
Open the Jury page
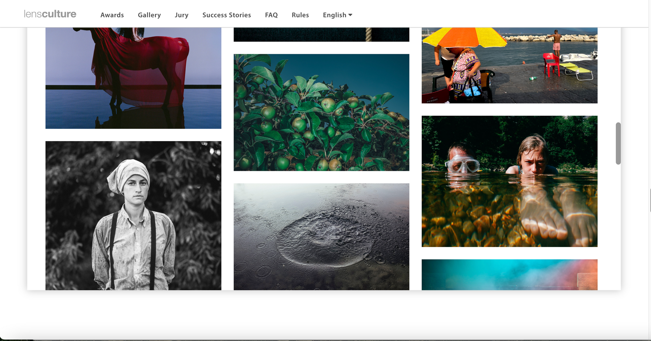tap(182, 15)
